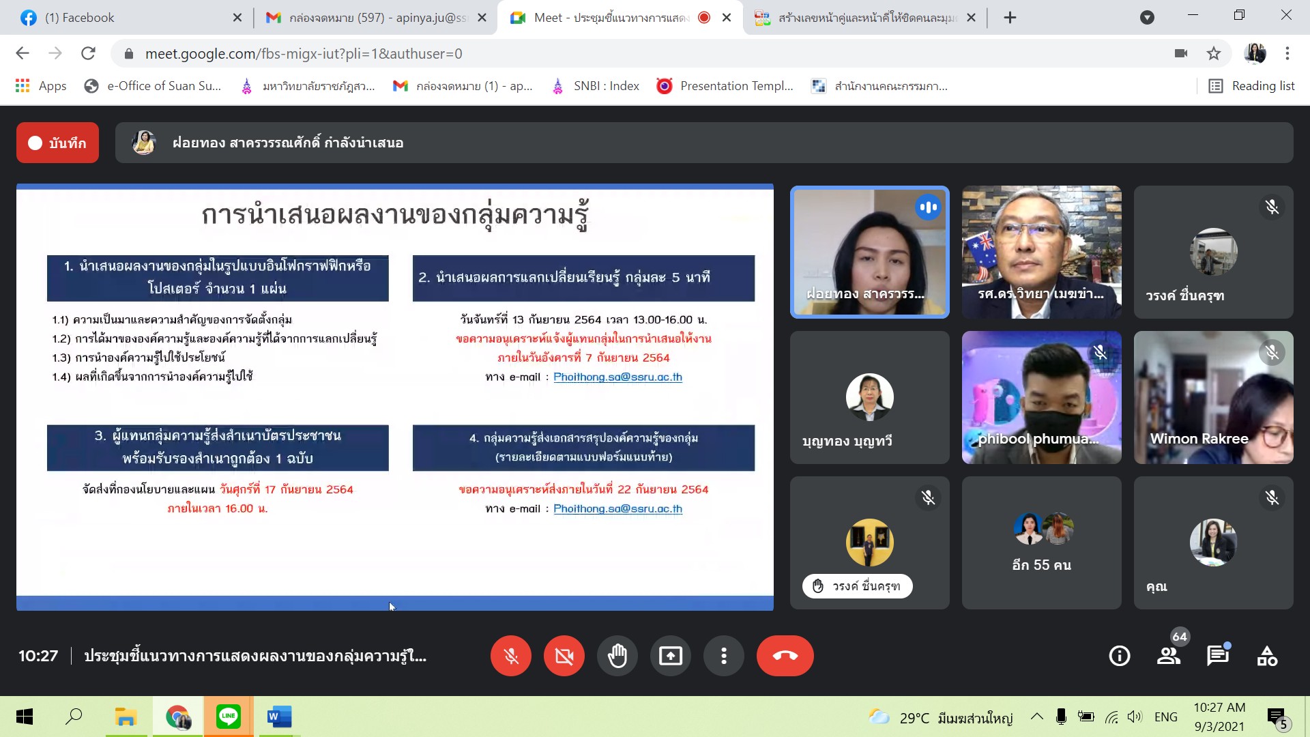Toggle the camera off button
1310x737 pixels.
[x=564, y=656]
